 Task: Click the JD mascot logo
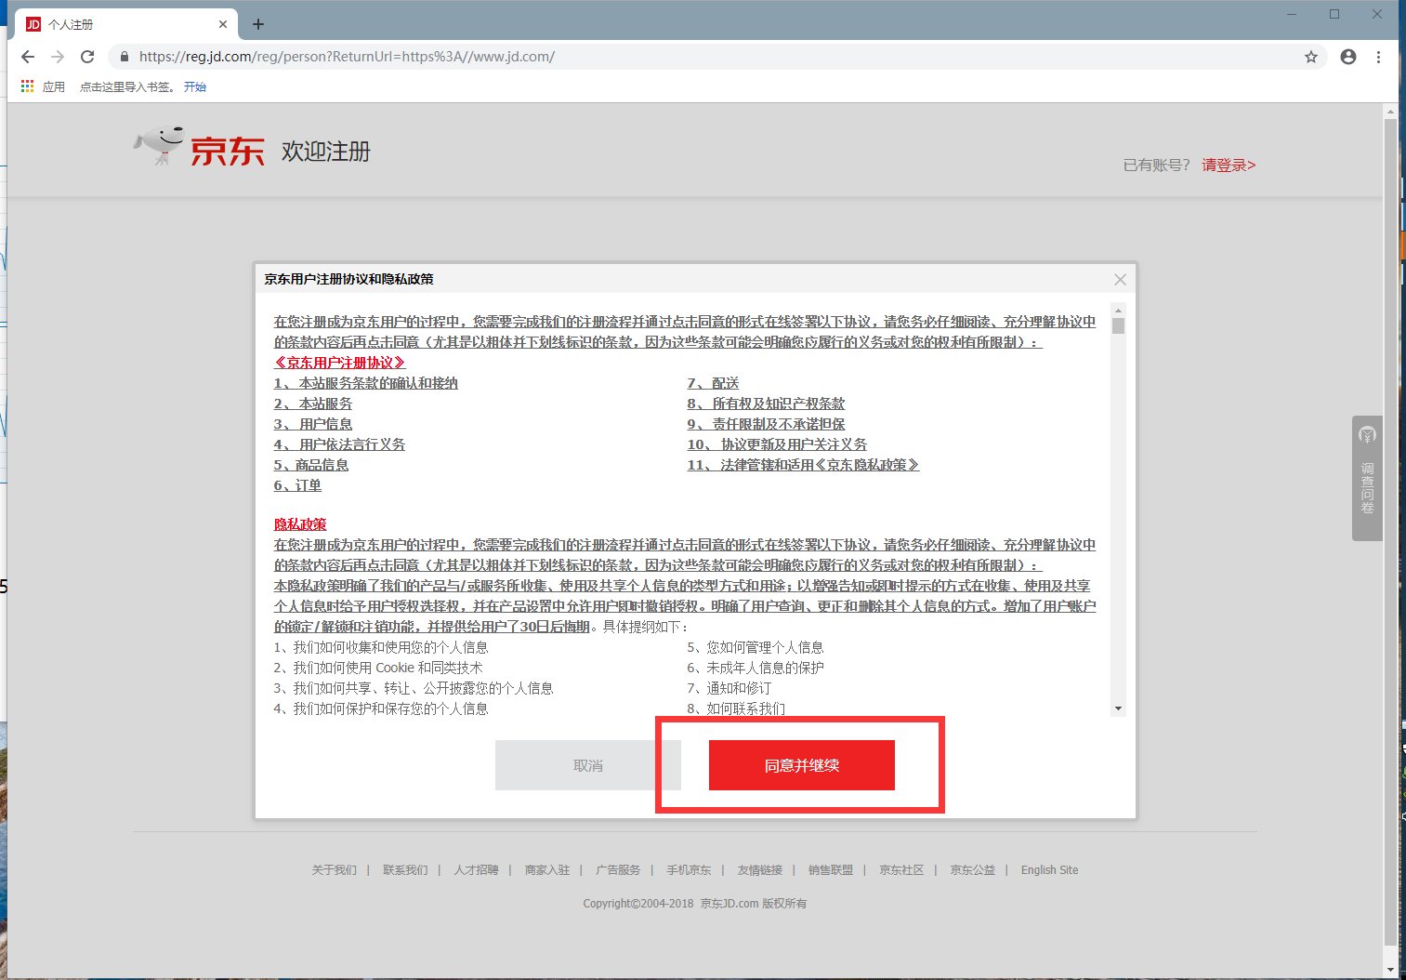coord(157,144)
